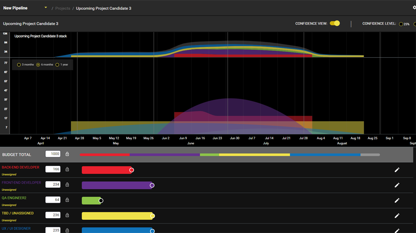Click Unassigned under Back-End Developer
416x233 pixels.
pos(9,175)
